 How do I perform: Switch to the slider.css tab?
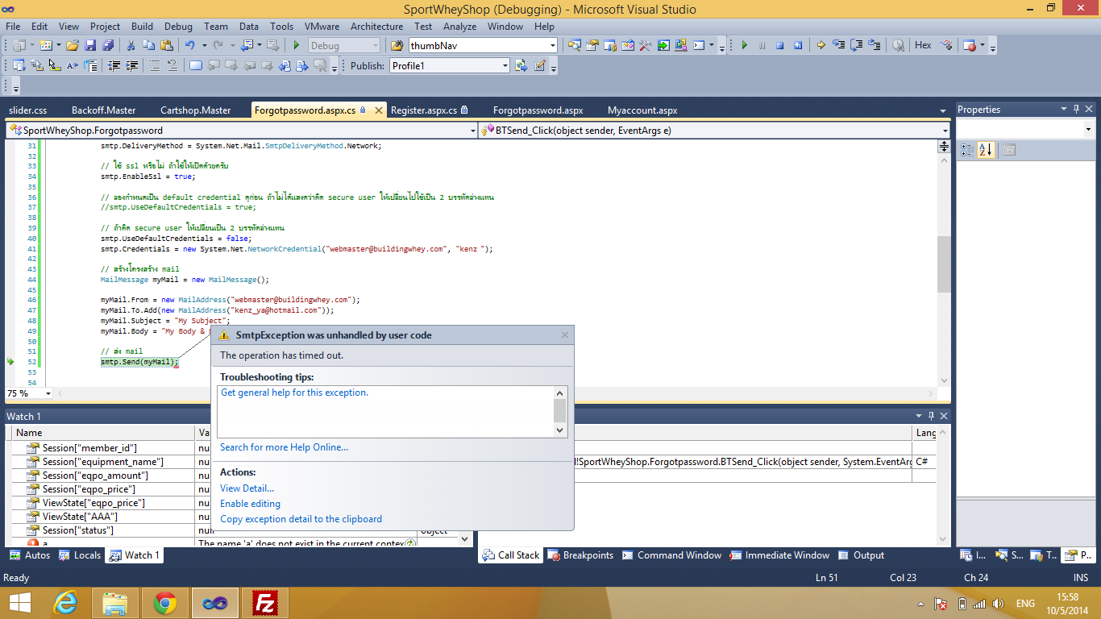pos(27,110)
